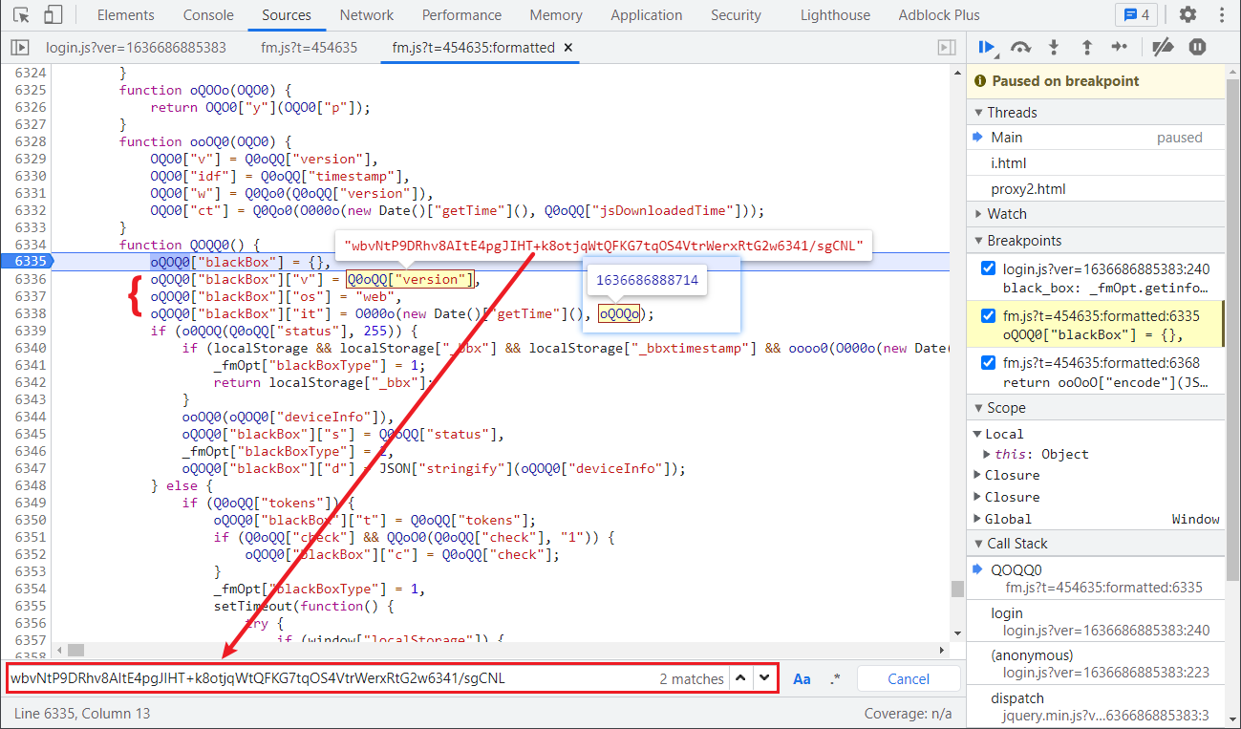Viewport: 1241px width, 729px height.
Task: Open the Application tab
Action: (x=647, y=15)
